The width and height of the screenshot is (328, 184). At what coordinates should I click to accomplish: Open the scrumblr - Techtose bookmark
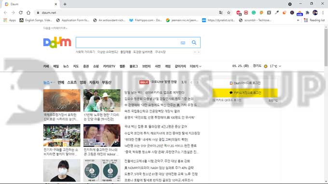[x=255, y=20]
